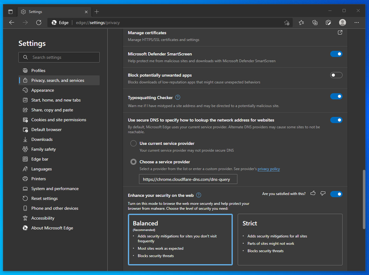The width and height of the screenshot is (369, 275).
Task: Open feedback comment icon next to thumbs up
Action: tap(323, 193)
